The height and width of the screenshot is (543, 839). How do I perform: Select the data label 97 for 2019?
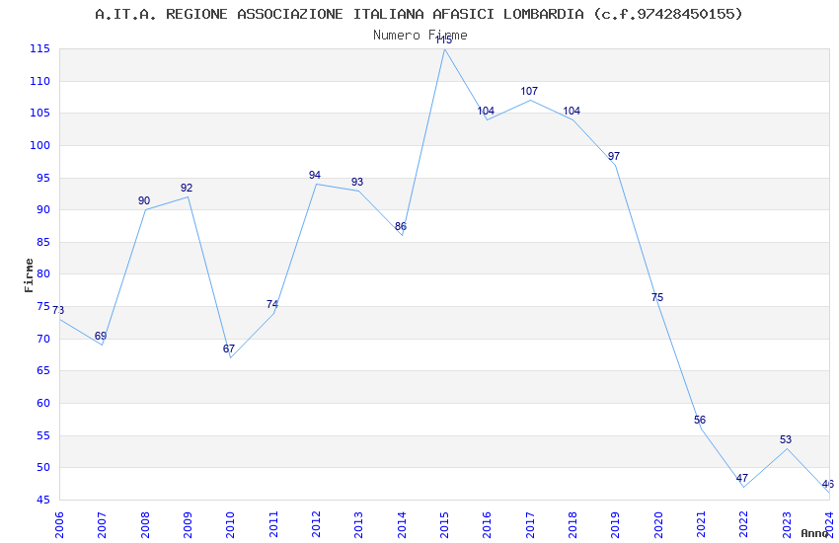pyautogui.click(x=614, y=156)
